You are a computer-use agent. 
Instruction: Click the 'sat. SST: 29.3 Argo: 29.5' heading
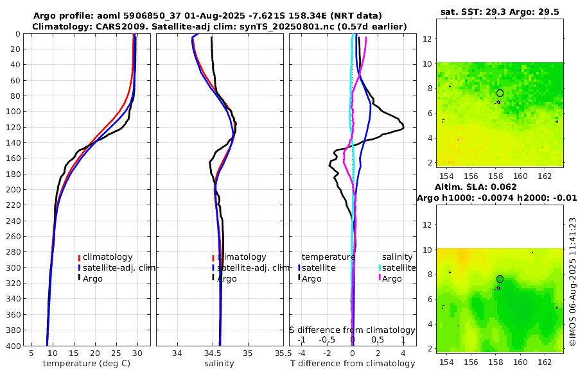(x=500, y=12)
